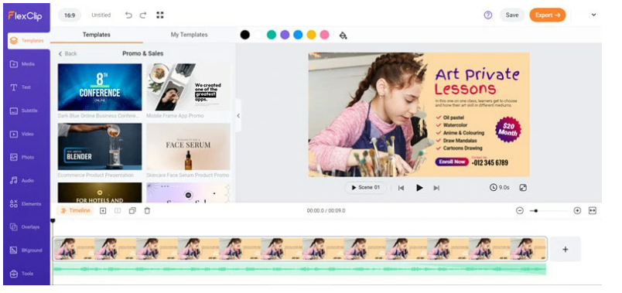
Task: Undo the last action
Action: coord(128,15)
